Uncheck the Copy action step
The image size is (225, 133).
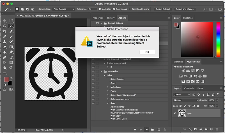tap(93, 83)
